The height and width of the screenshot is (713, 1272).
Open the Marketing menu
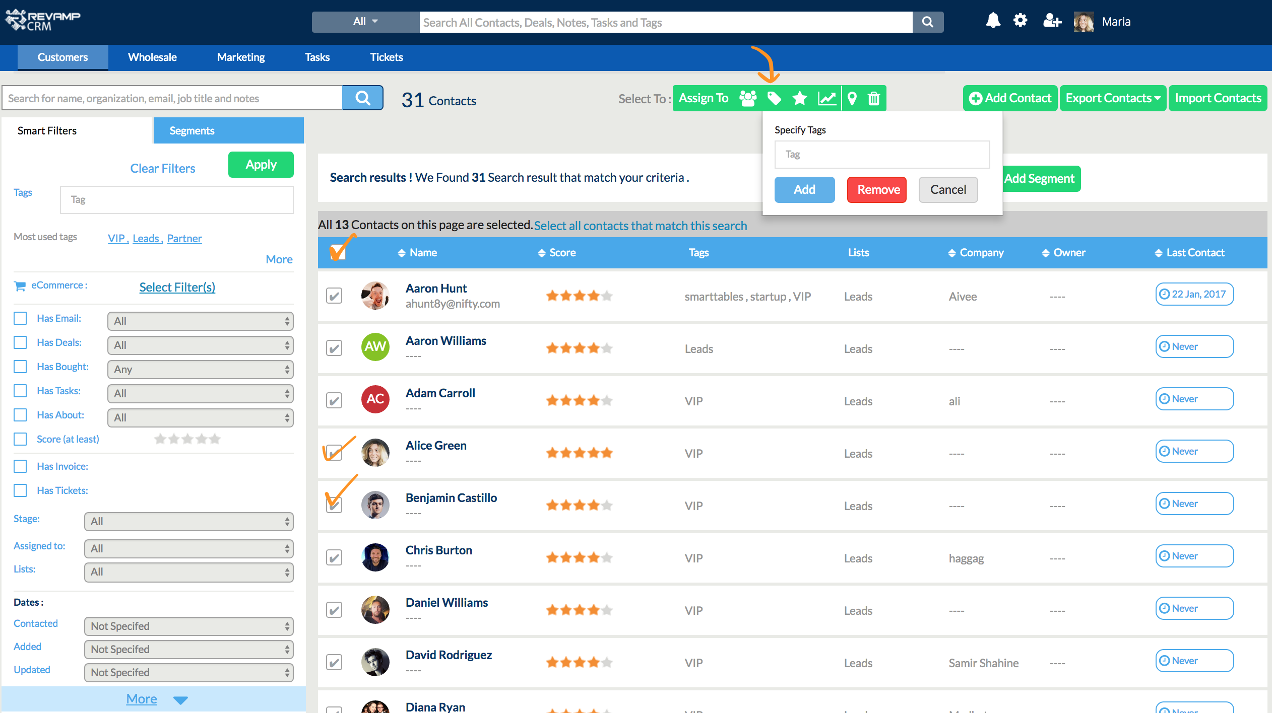coord(241,57)
